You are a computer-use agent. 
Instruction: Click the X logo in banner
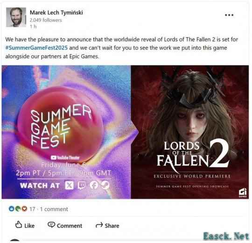[x=69, y=186]
